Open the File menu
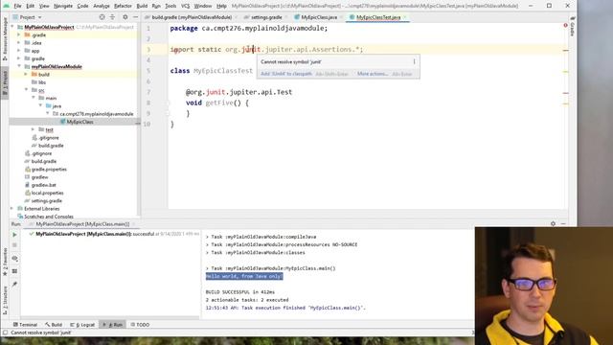613x345 pixels. [x=17, y=6]
